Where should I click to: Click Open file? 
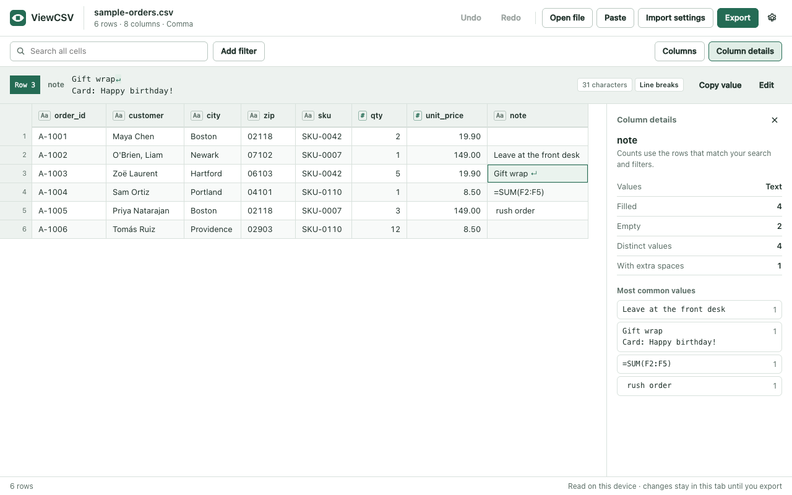tap(567, 18)
